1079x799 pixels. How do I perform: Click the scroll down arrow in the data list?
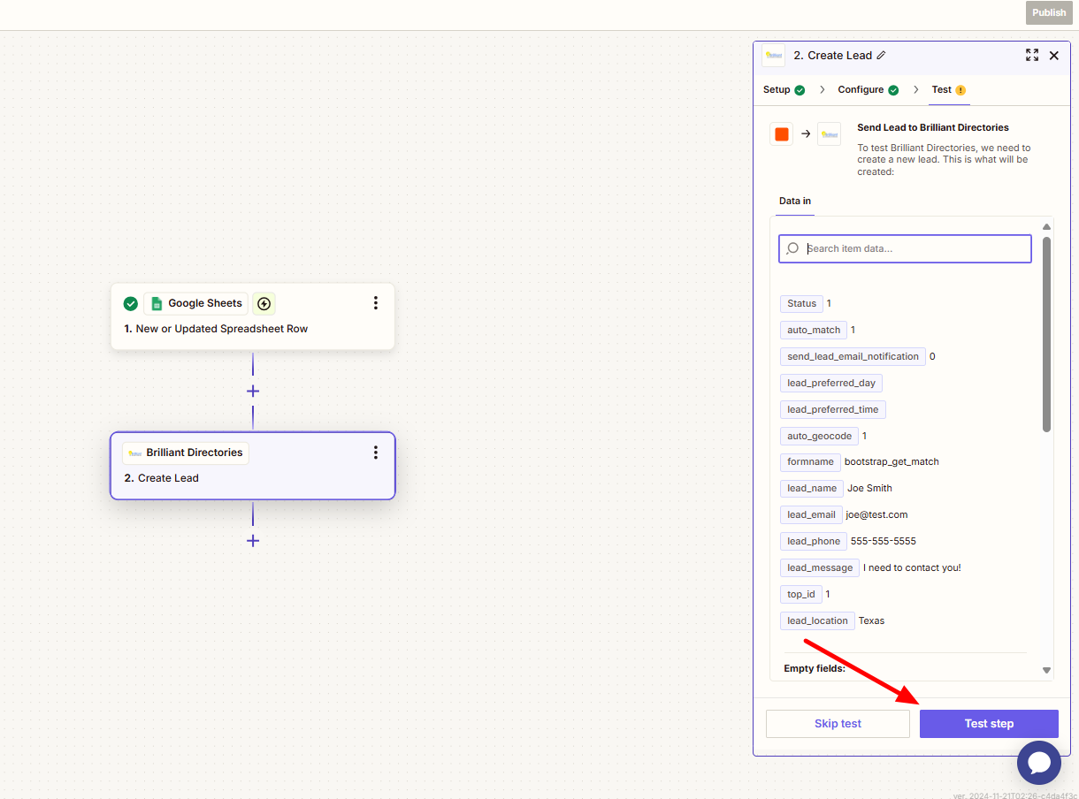click(1047, 671)
